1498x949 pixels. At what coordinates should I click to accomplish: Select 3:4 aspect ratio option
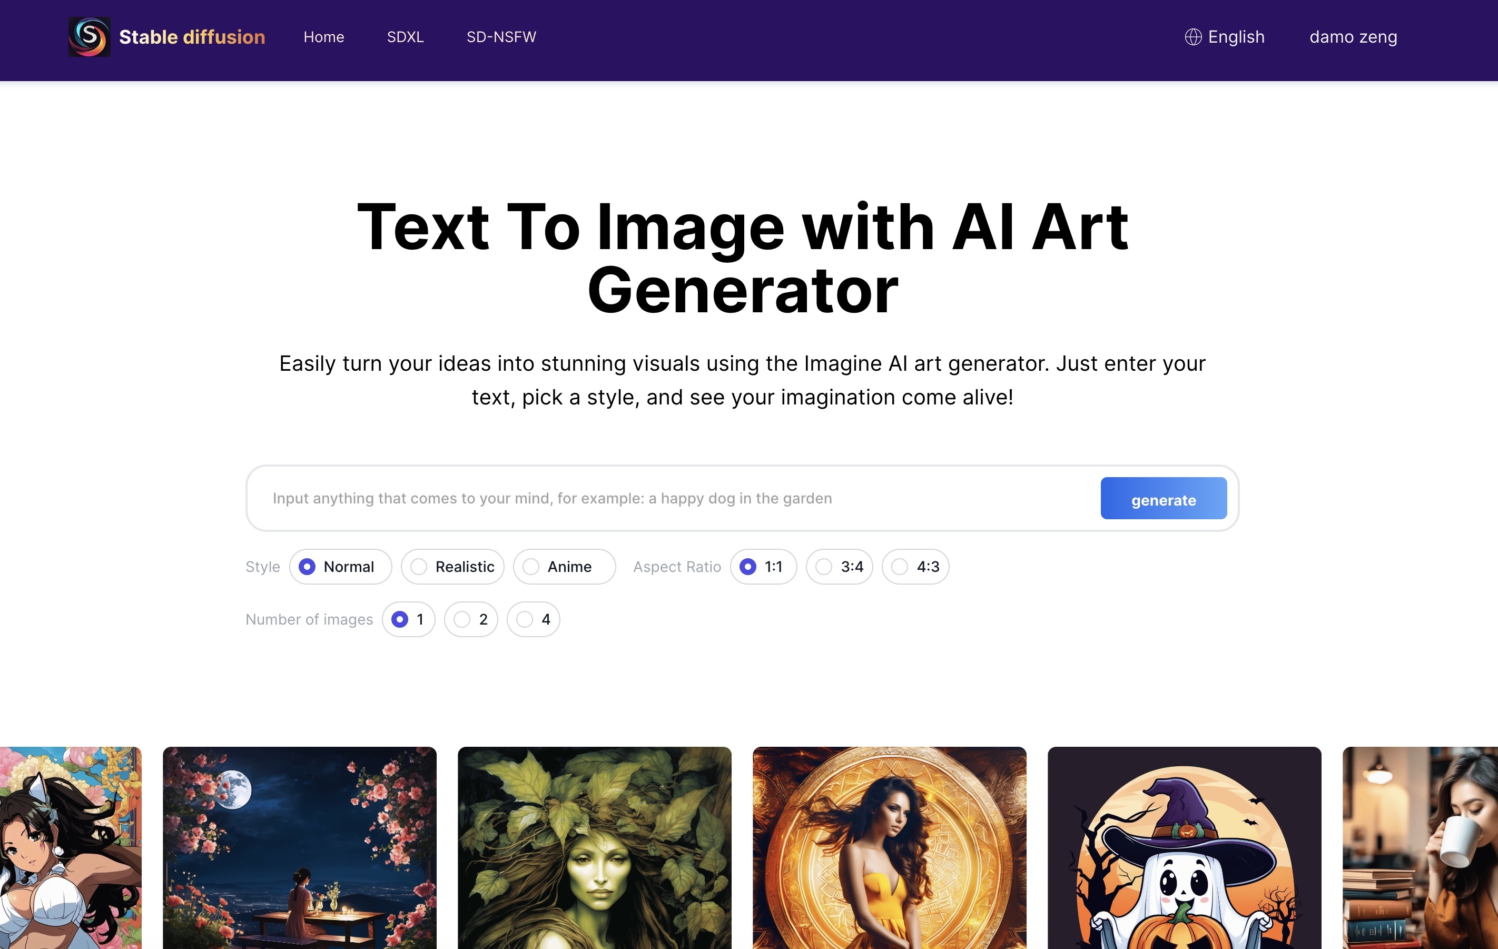point(824,566)
